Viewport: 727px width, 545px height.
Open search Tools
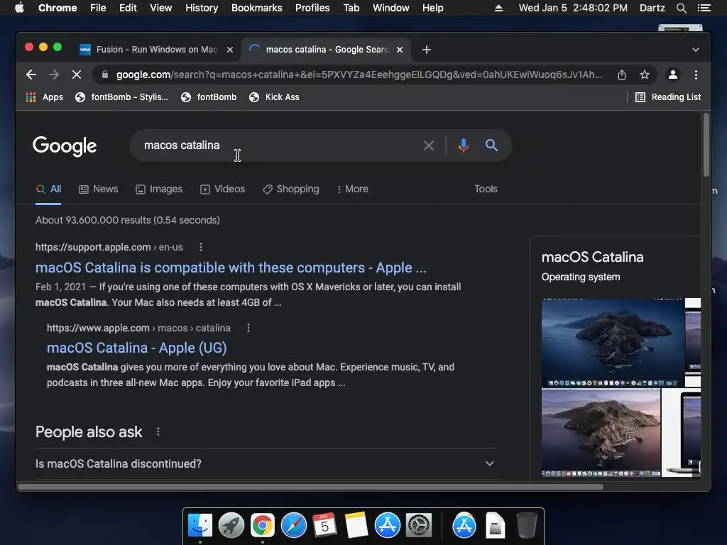(486, 189)
